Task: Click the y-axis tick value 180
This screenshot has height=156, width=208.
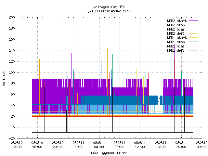Action: (x=12, y=28)
